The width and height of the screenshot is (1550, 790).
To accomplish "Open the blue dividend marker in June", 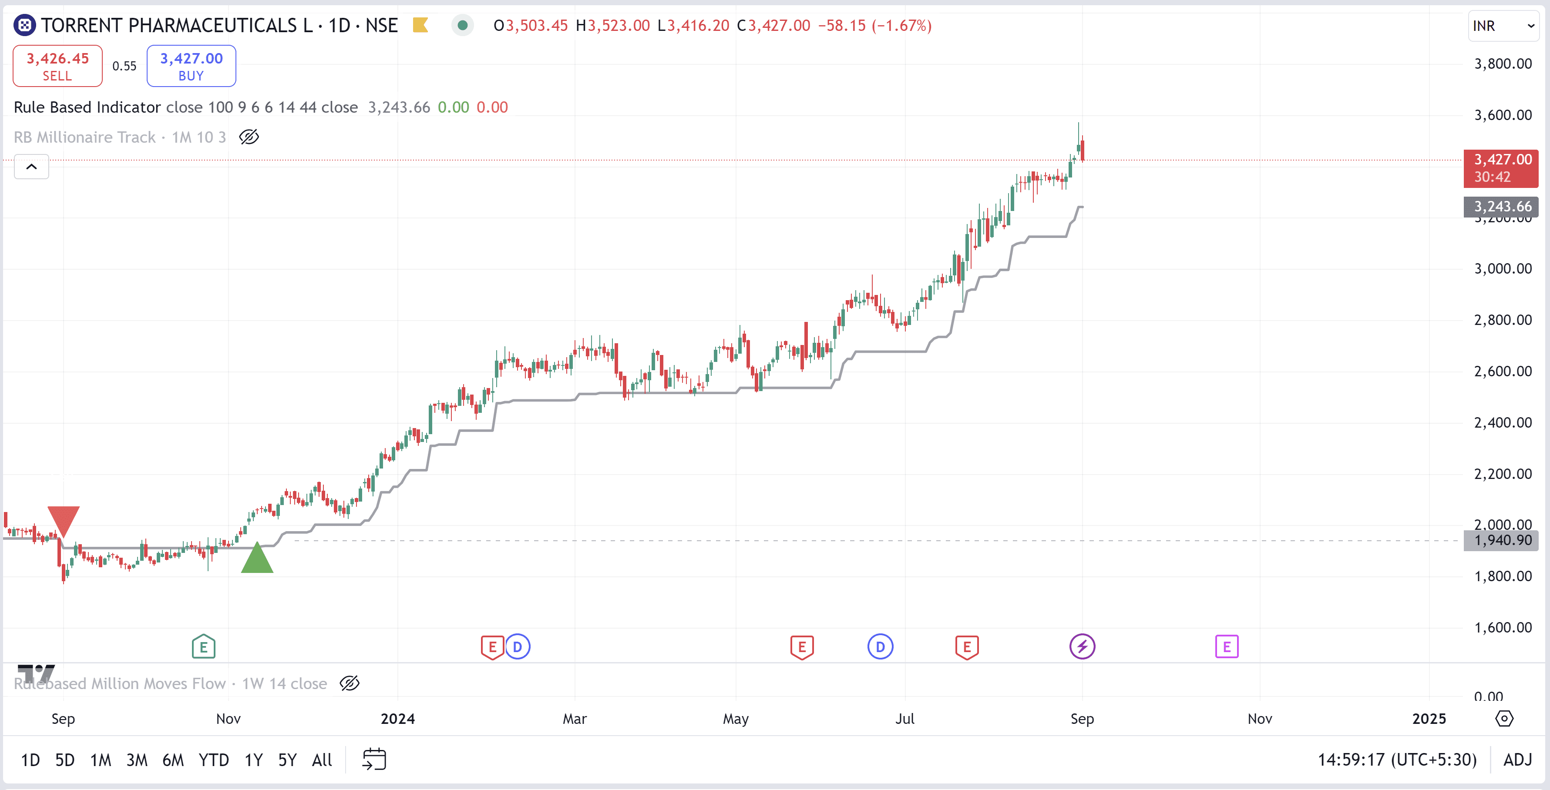I will [880, 647].
